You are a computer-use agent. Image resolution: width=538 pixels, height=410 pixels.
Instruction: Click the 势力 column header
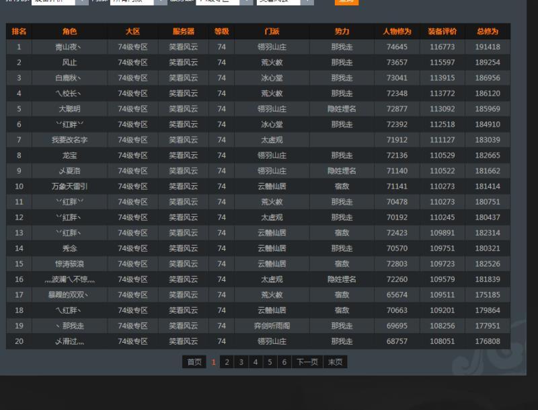[342, 32]
